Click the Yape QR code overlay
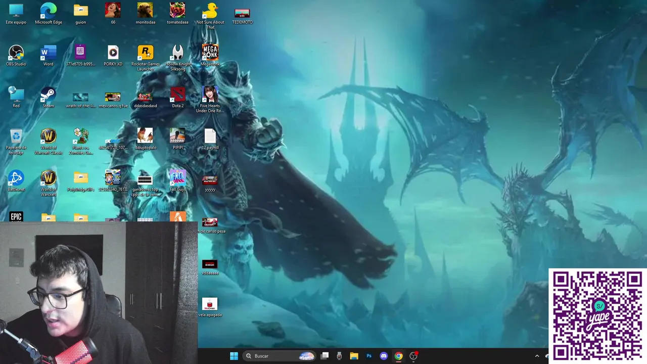The height and width of the screenshot is (364, 647). (x=597, y=316)
